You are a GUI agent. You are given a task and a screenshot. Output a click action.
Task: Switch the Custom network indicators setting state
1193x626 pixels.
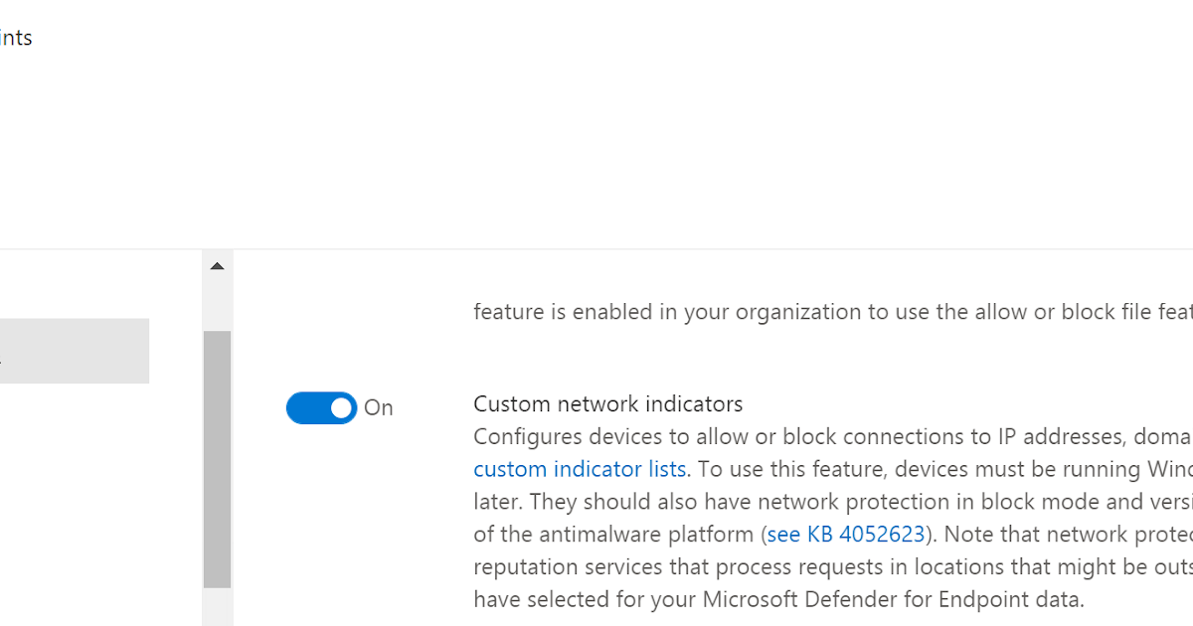[320, 407]
